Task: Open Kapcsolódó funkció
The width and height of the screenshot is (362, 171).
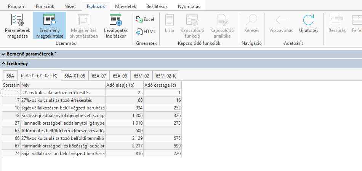Action: coord(192,25)
